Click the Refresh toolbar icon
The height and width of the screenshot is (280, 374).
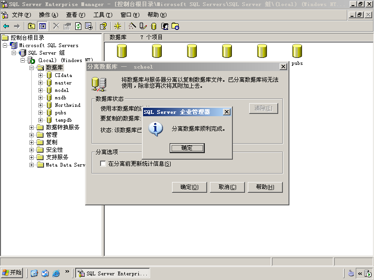(x=78, y=26)
